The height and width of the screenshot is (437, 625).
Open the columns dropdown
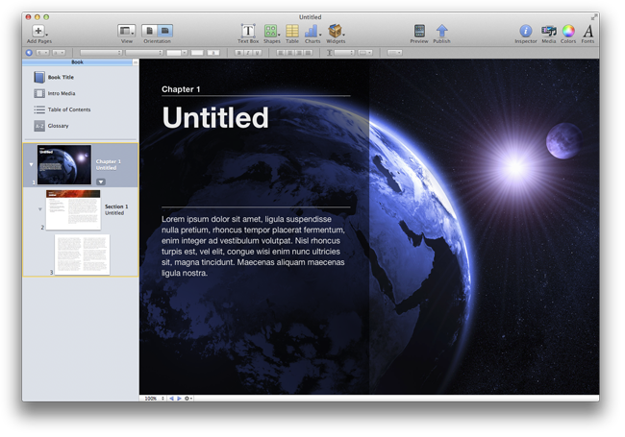click(x=365, y=53)
